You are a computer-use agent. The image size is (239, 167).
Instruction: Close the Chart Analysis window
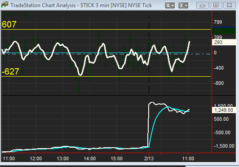click(x=229, y=5)
